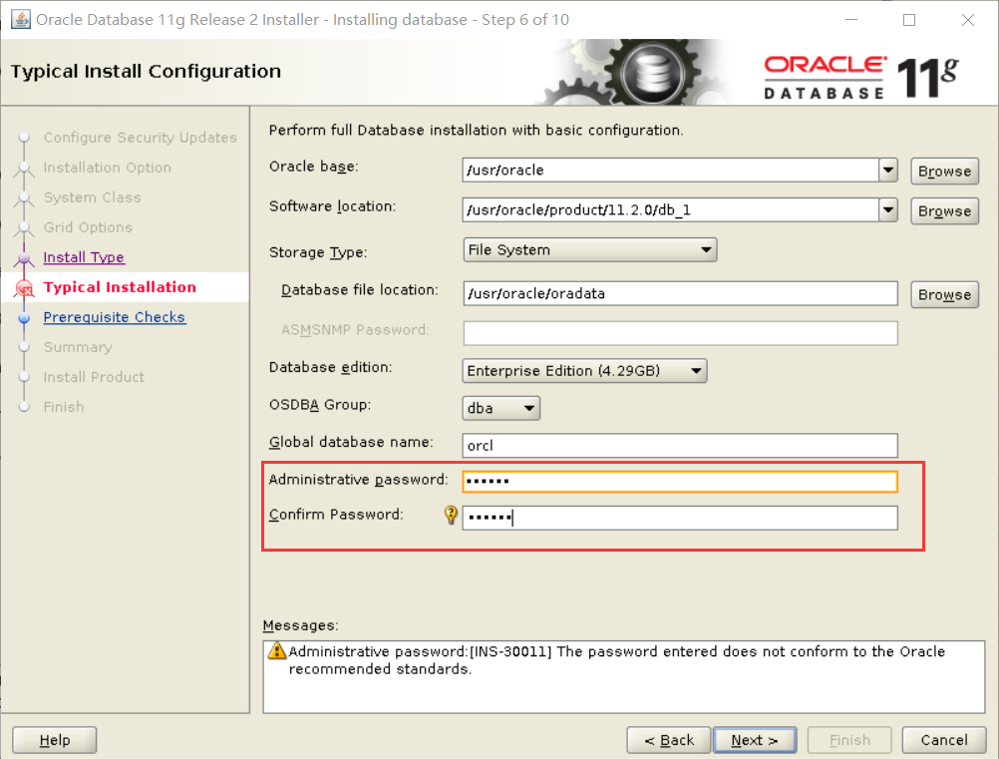Screen dimensions: 999x759
Task: Expand the Software location dropdown arrow
Action: click(x=888, y=209)
